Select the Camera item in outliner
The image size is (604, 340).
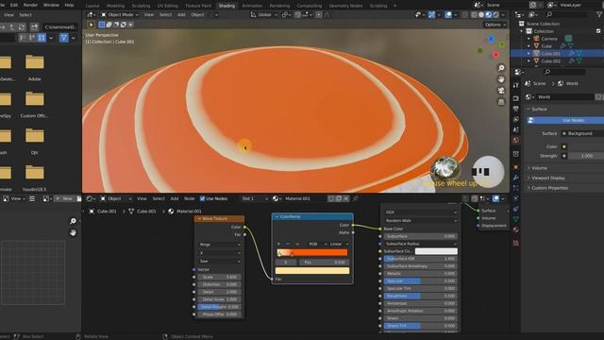(x=549, y=39)
